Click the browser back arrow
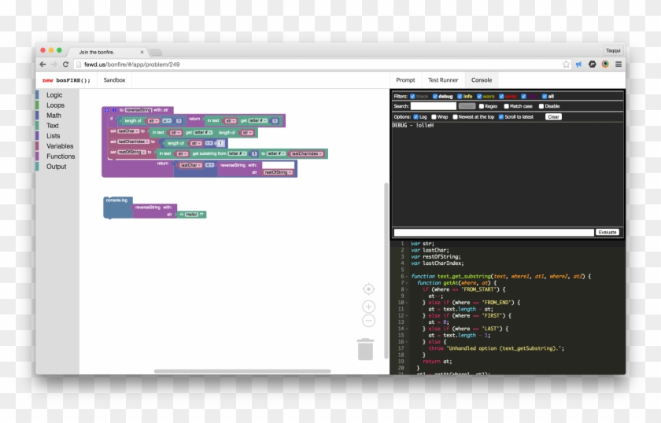Screen dimensions: 661x423 pos(42,64)
